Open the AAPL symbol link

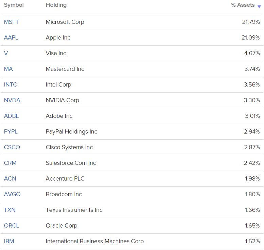point(11,38)
